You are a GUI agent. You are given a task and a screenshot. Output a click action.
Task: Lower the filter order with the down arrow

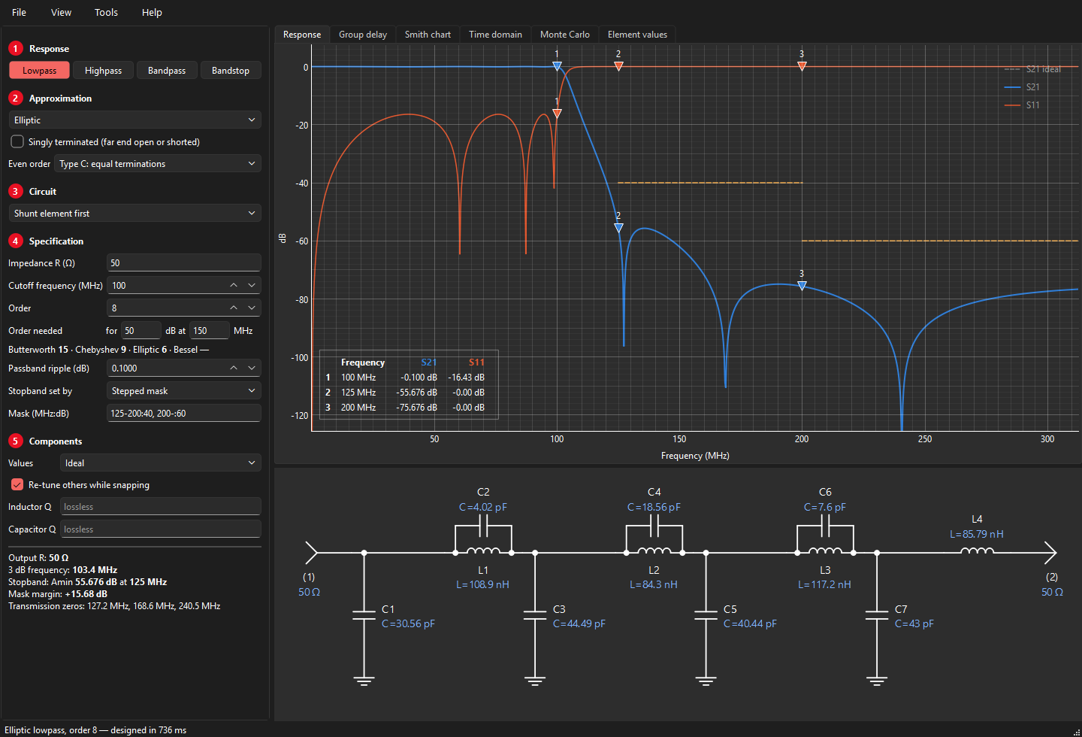[x=252, y=308]
